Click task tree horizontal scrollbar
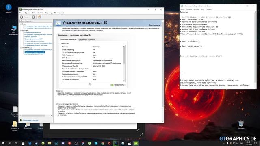Viewport: 260px width, 146px height. coord(33,116)
